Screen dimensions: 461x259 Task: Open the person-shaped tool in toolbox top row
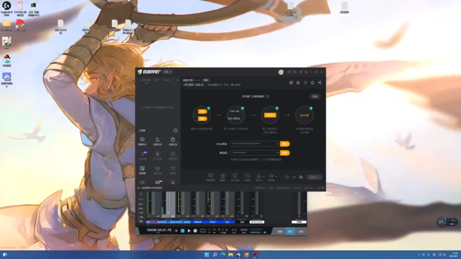pos(157,141)
